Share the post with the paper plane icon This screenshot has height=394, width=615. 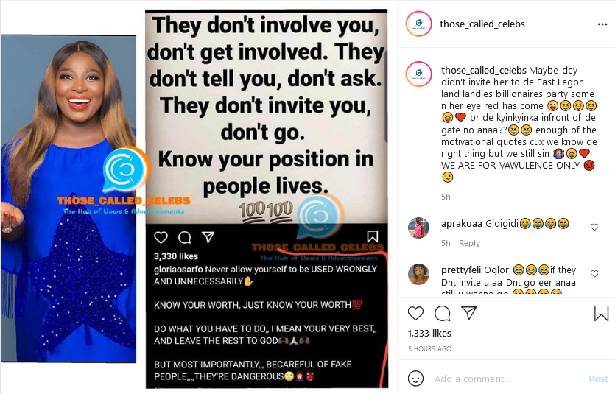coord(469,313)
